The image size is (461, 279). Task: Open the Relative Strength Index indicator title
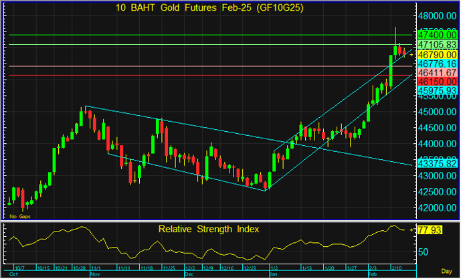coord(208,229)
